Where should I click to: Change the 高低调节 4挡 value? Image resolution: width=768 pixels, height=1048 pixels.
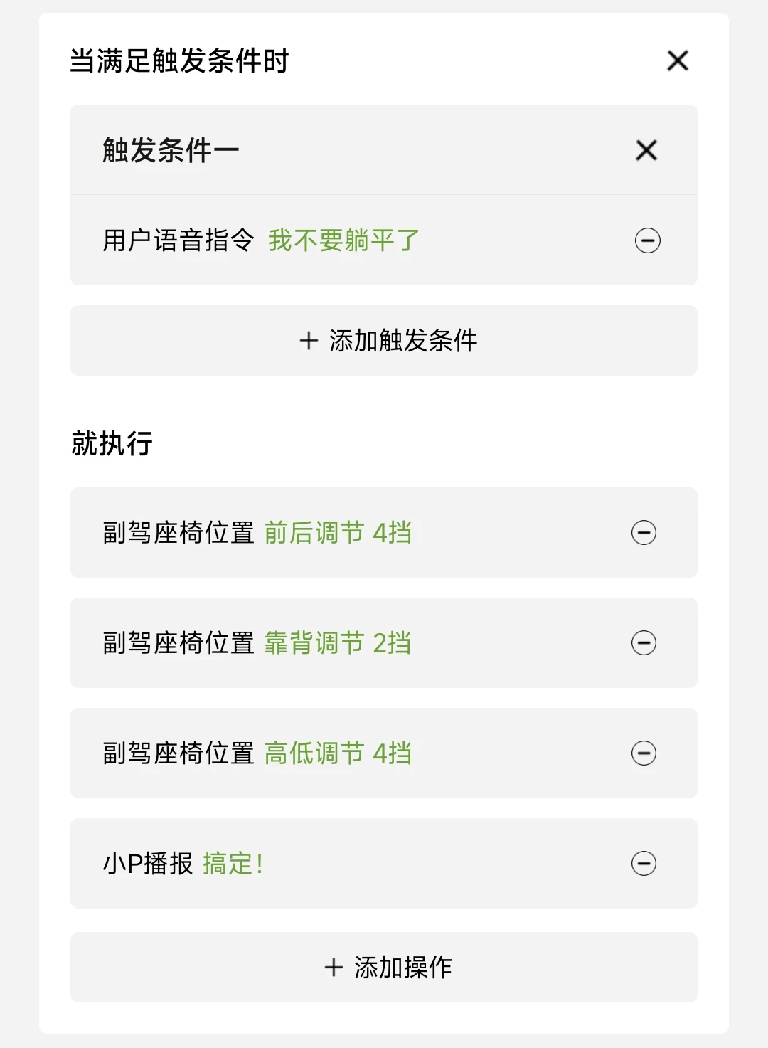(338, 753)
